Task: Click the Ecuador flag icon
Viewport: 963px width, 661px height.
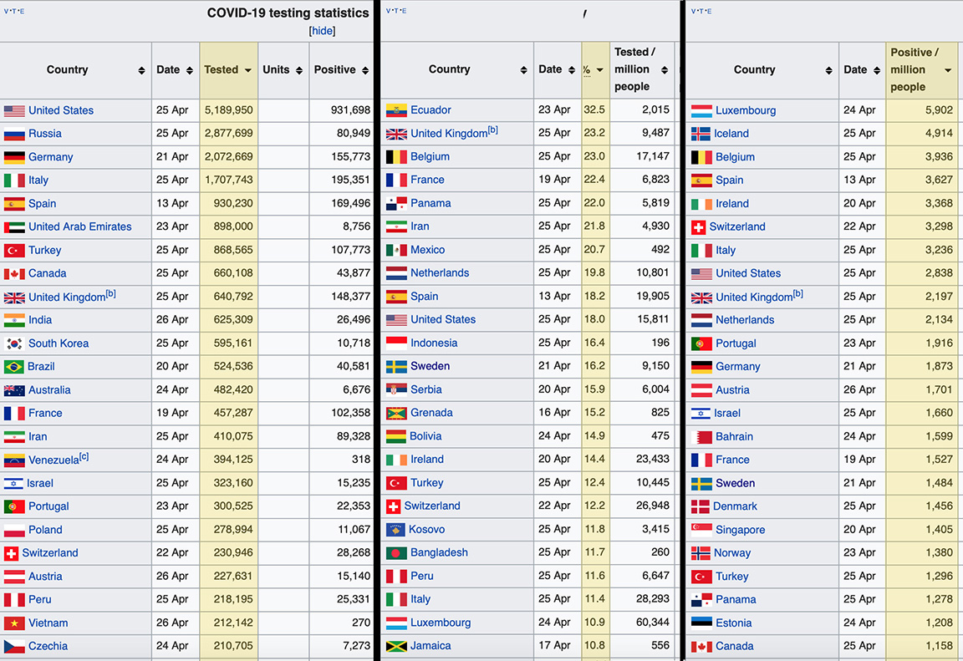Action: pos(396,110)
